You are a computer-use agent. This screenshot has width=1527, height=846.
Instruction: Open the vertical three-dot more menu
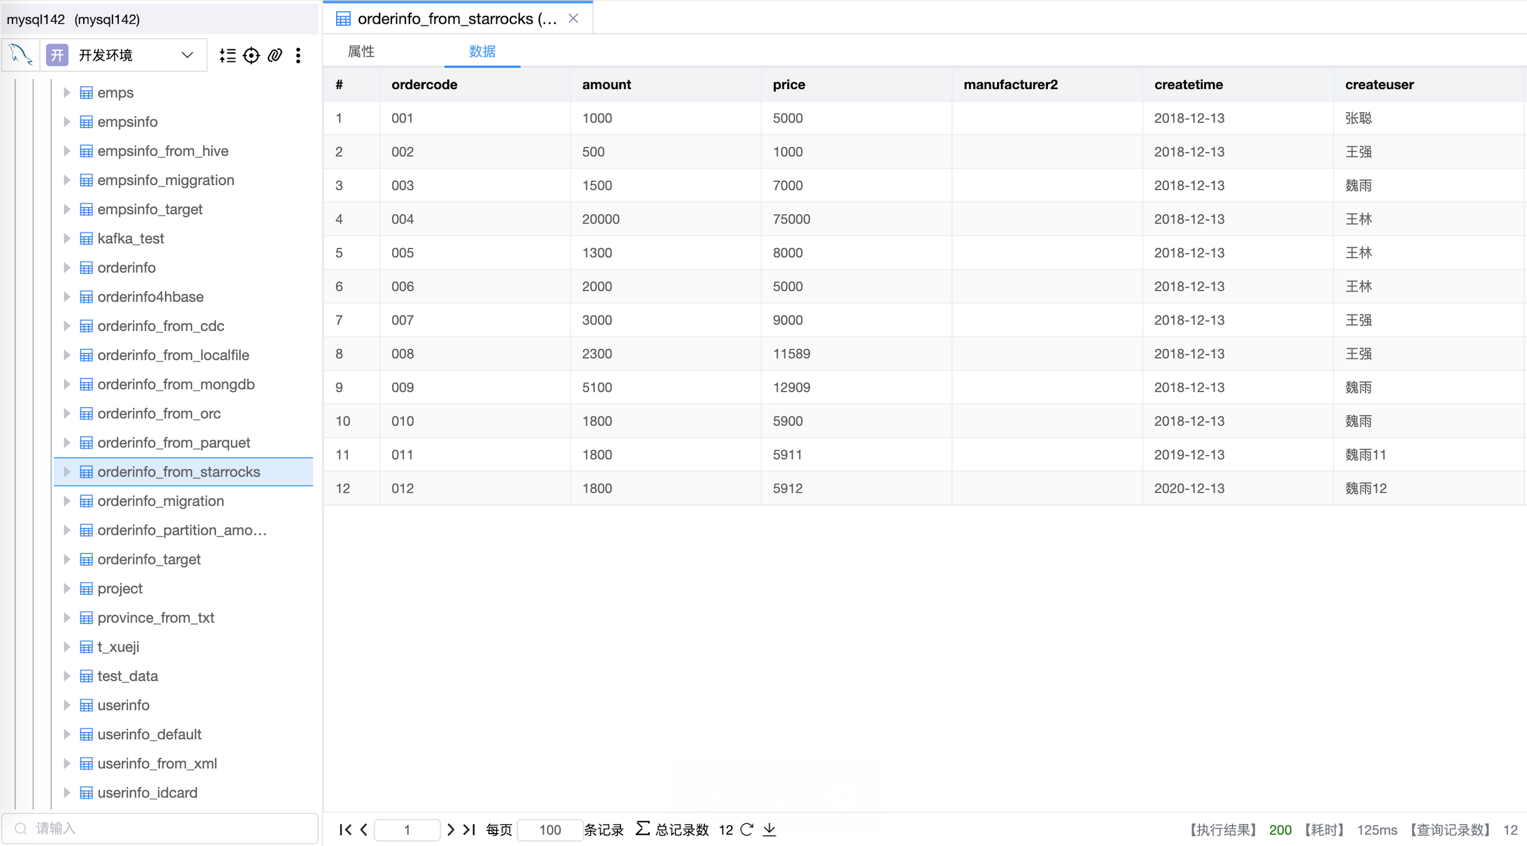298,55
